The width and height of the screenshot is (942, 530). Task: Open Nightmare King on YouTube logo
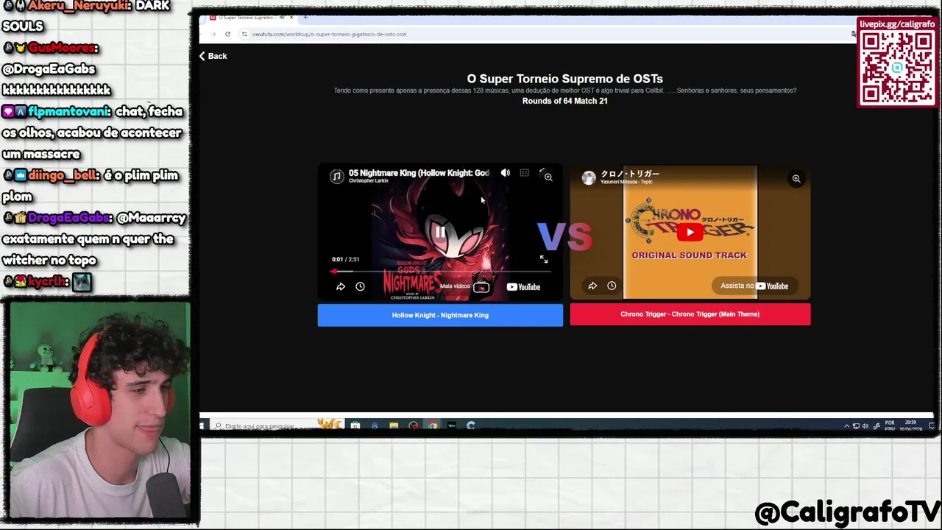pos(523,287)
